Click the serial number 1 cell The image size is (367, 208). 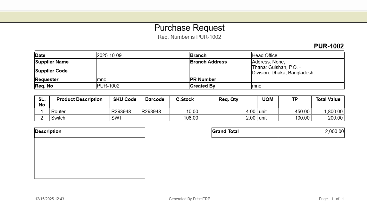tap(42, 111)
